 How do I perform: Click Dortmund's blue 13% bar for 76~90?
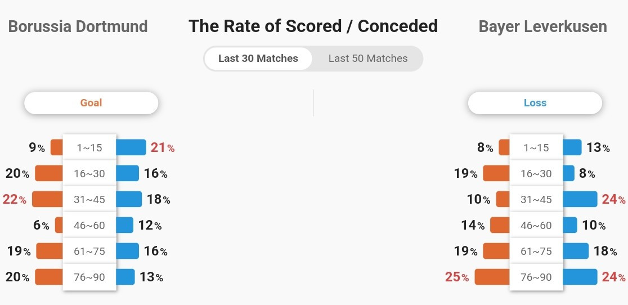(x=125, y=277)
